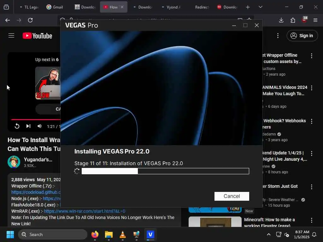This screenshot has height=242, width=323.
Task: Click the Windows taskbar Search box
Action: point(53,234)
